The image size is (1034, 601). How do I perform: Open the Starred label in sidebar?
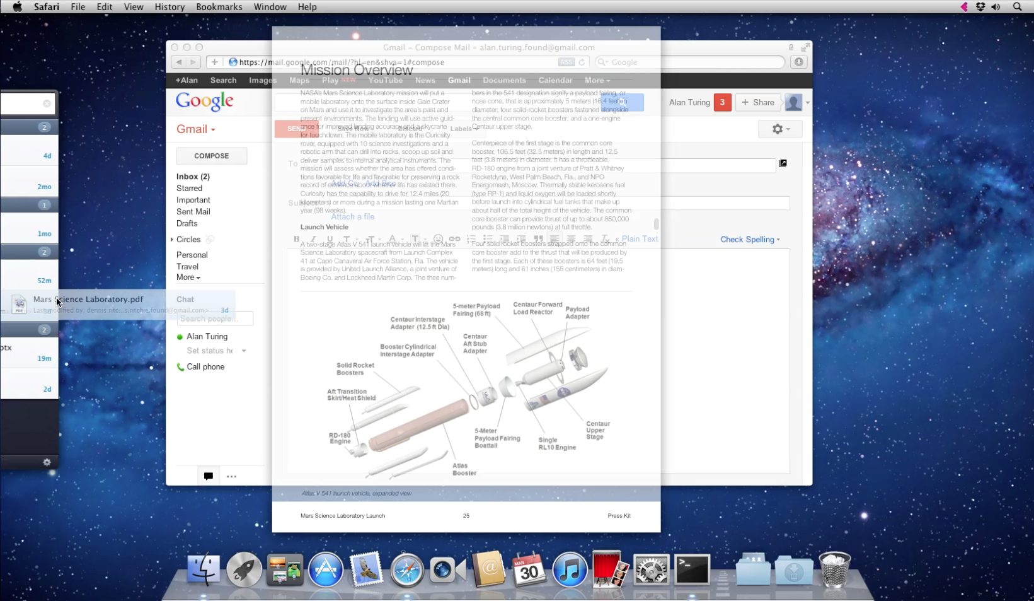(x=189, y=189)
